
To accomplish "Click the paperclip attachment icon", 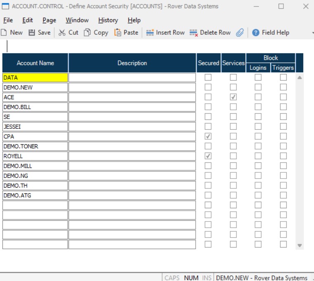I will [240, 33].
